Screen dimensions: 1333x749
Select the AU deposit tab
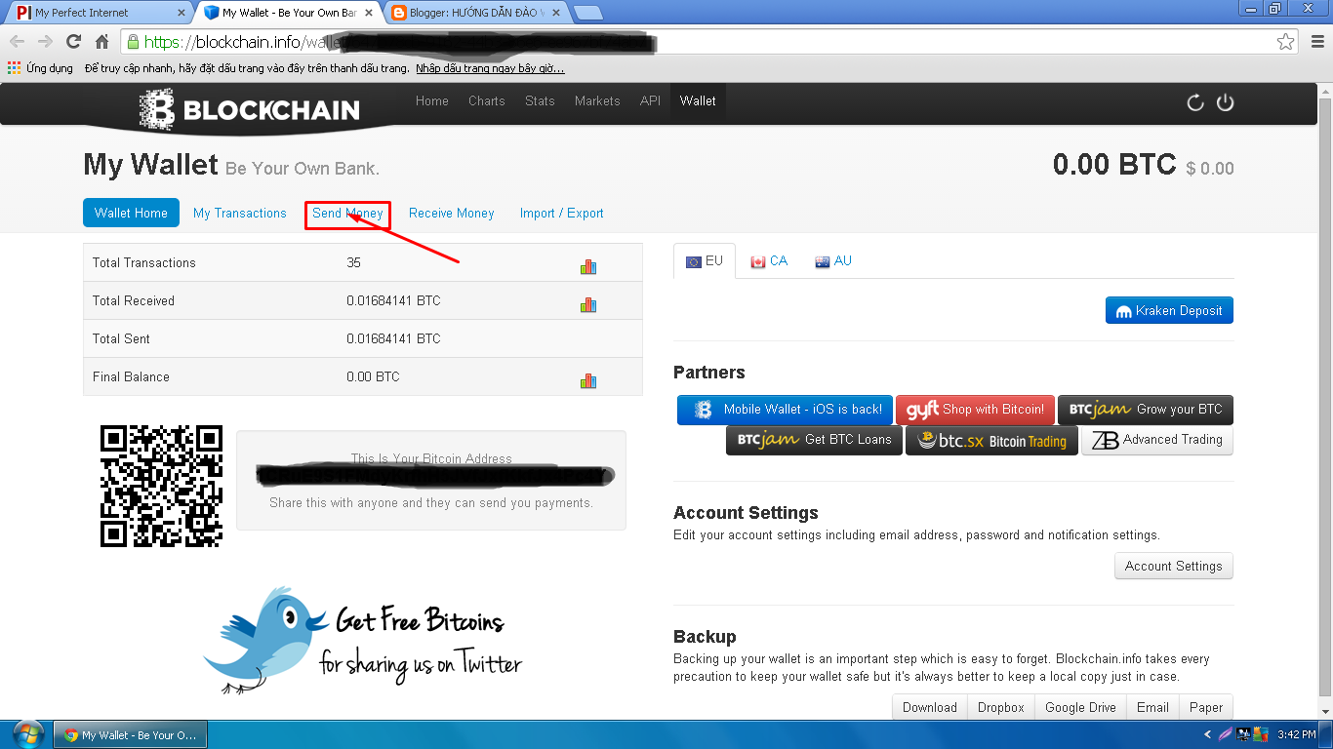tap(833, 261)
